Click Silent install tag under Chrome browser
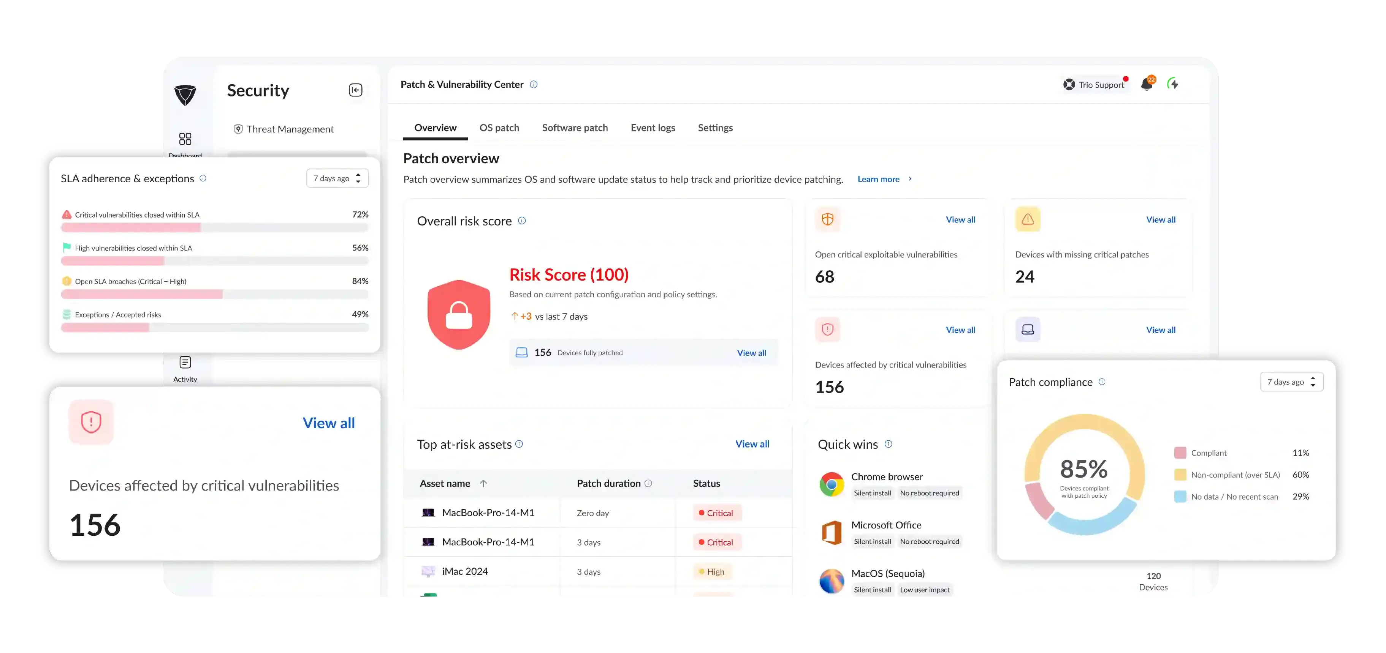The height and width of the screenshot is (653, 1386). 872,494
